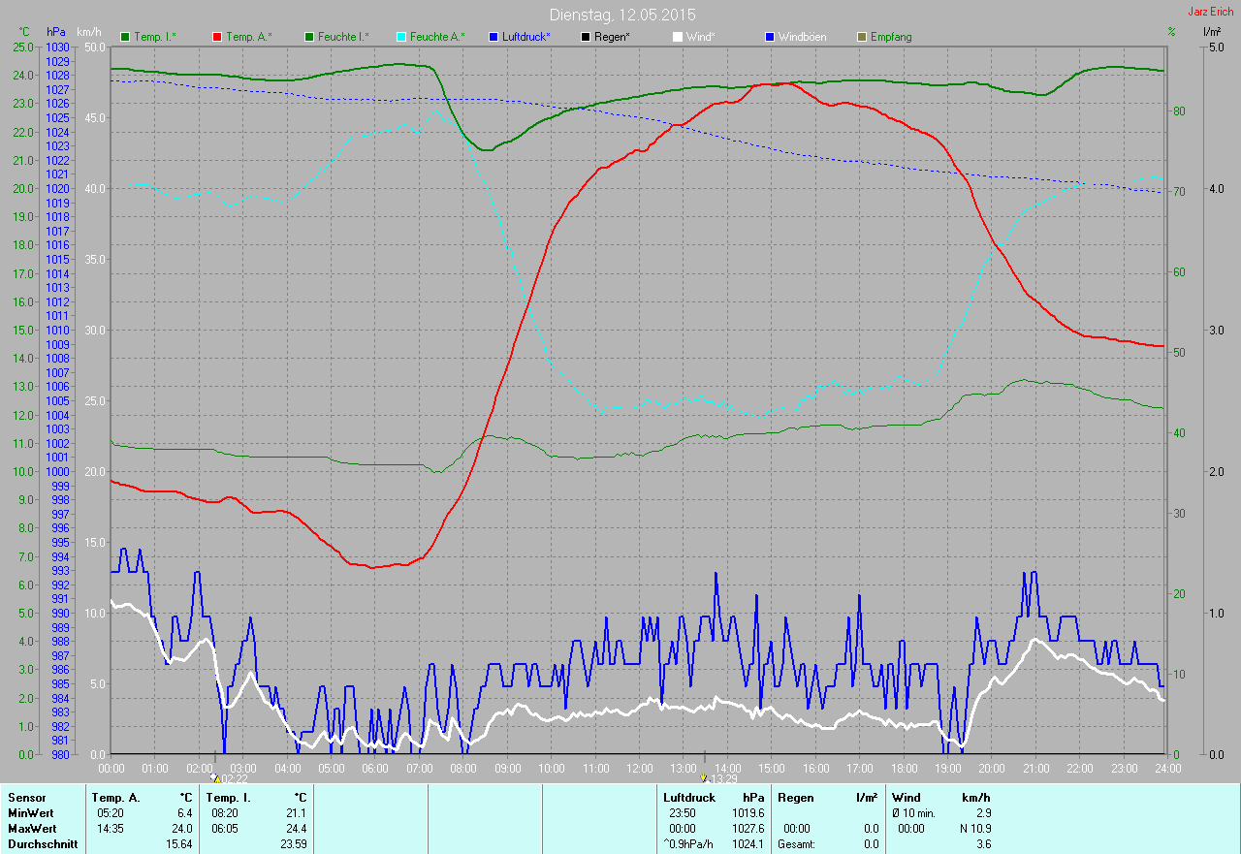
Task: Click the '06:05' indoor maximum time cell
Action: click(x=224, y=829)
